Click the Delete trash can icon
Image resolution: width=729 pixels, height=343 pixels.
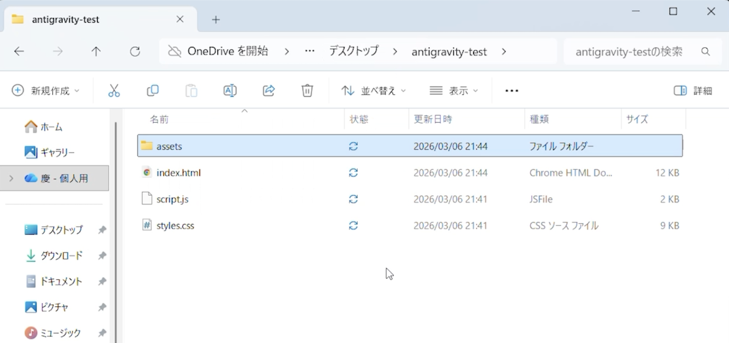click(307, 91)
